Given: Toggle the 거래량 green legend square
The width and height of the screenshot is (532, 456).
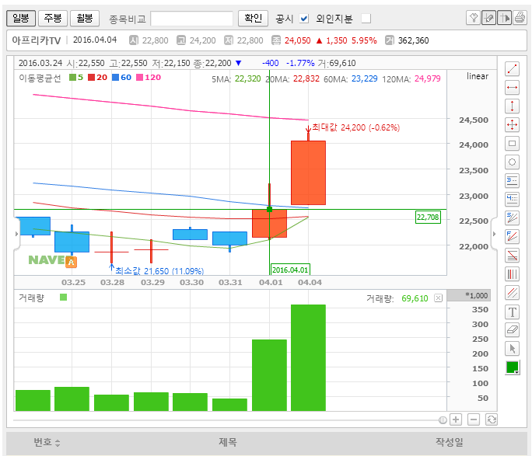Looking at the screenshot, I should [64, 298].
